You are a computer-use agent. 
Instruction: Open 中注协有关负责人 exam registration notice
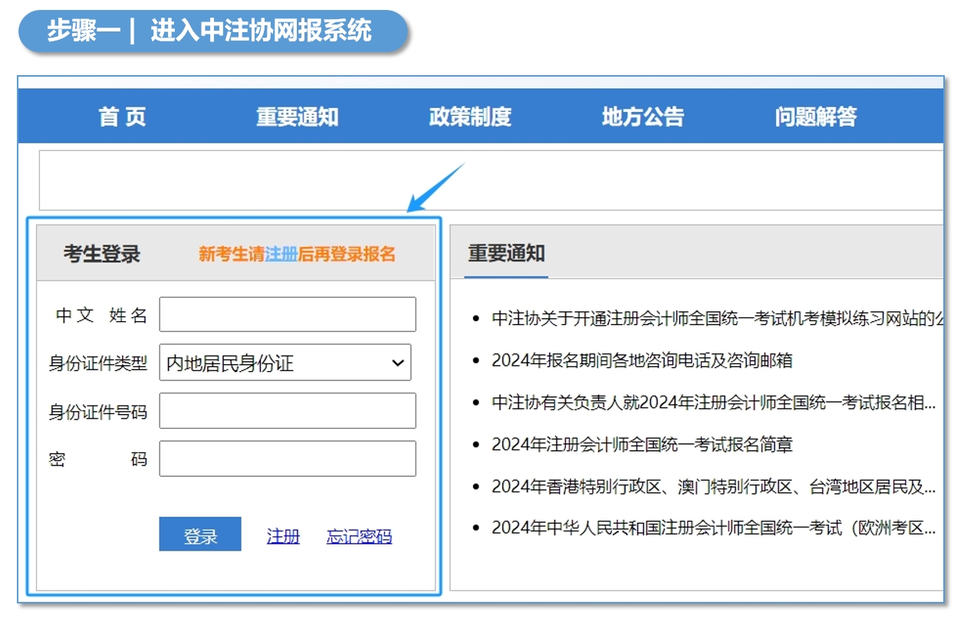coord(713,403)
